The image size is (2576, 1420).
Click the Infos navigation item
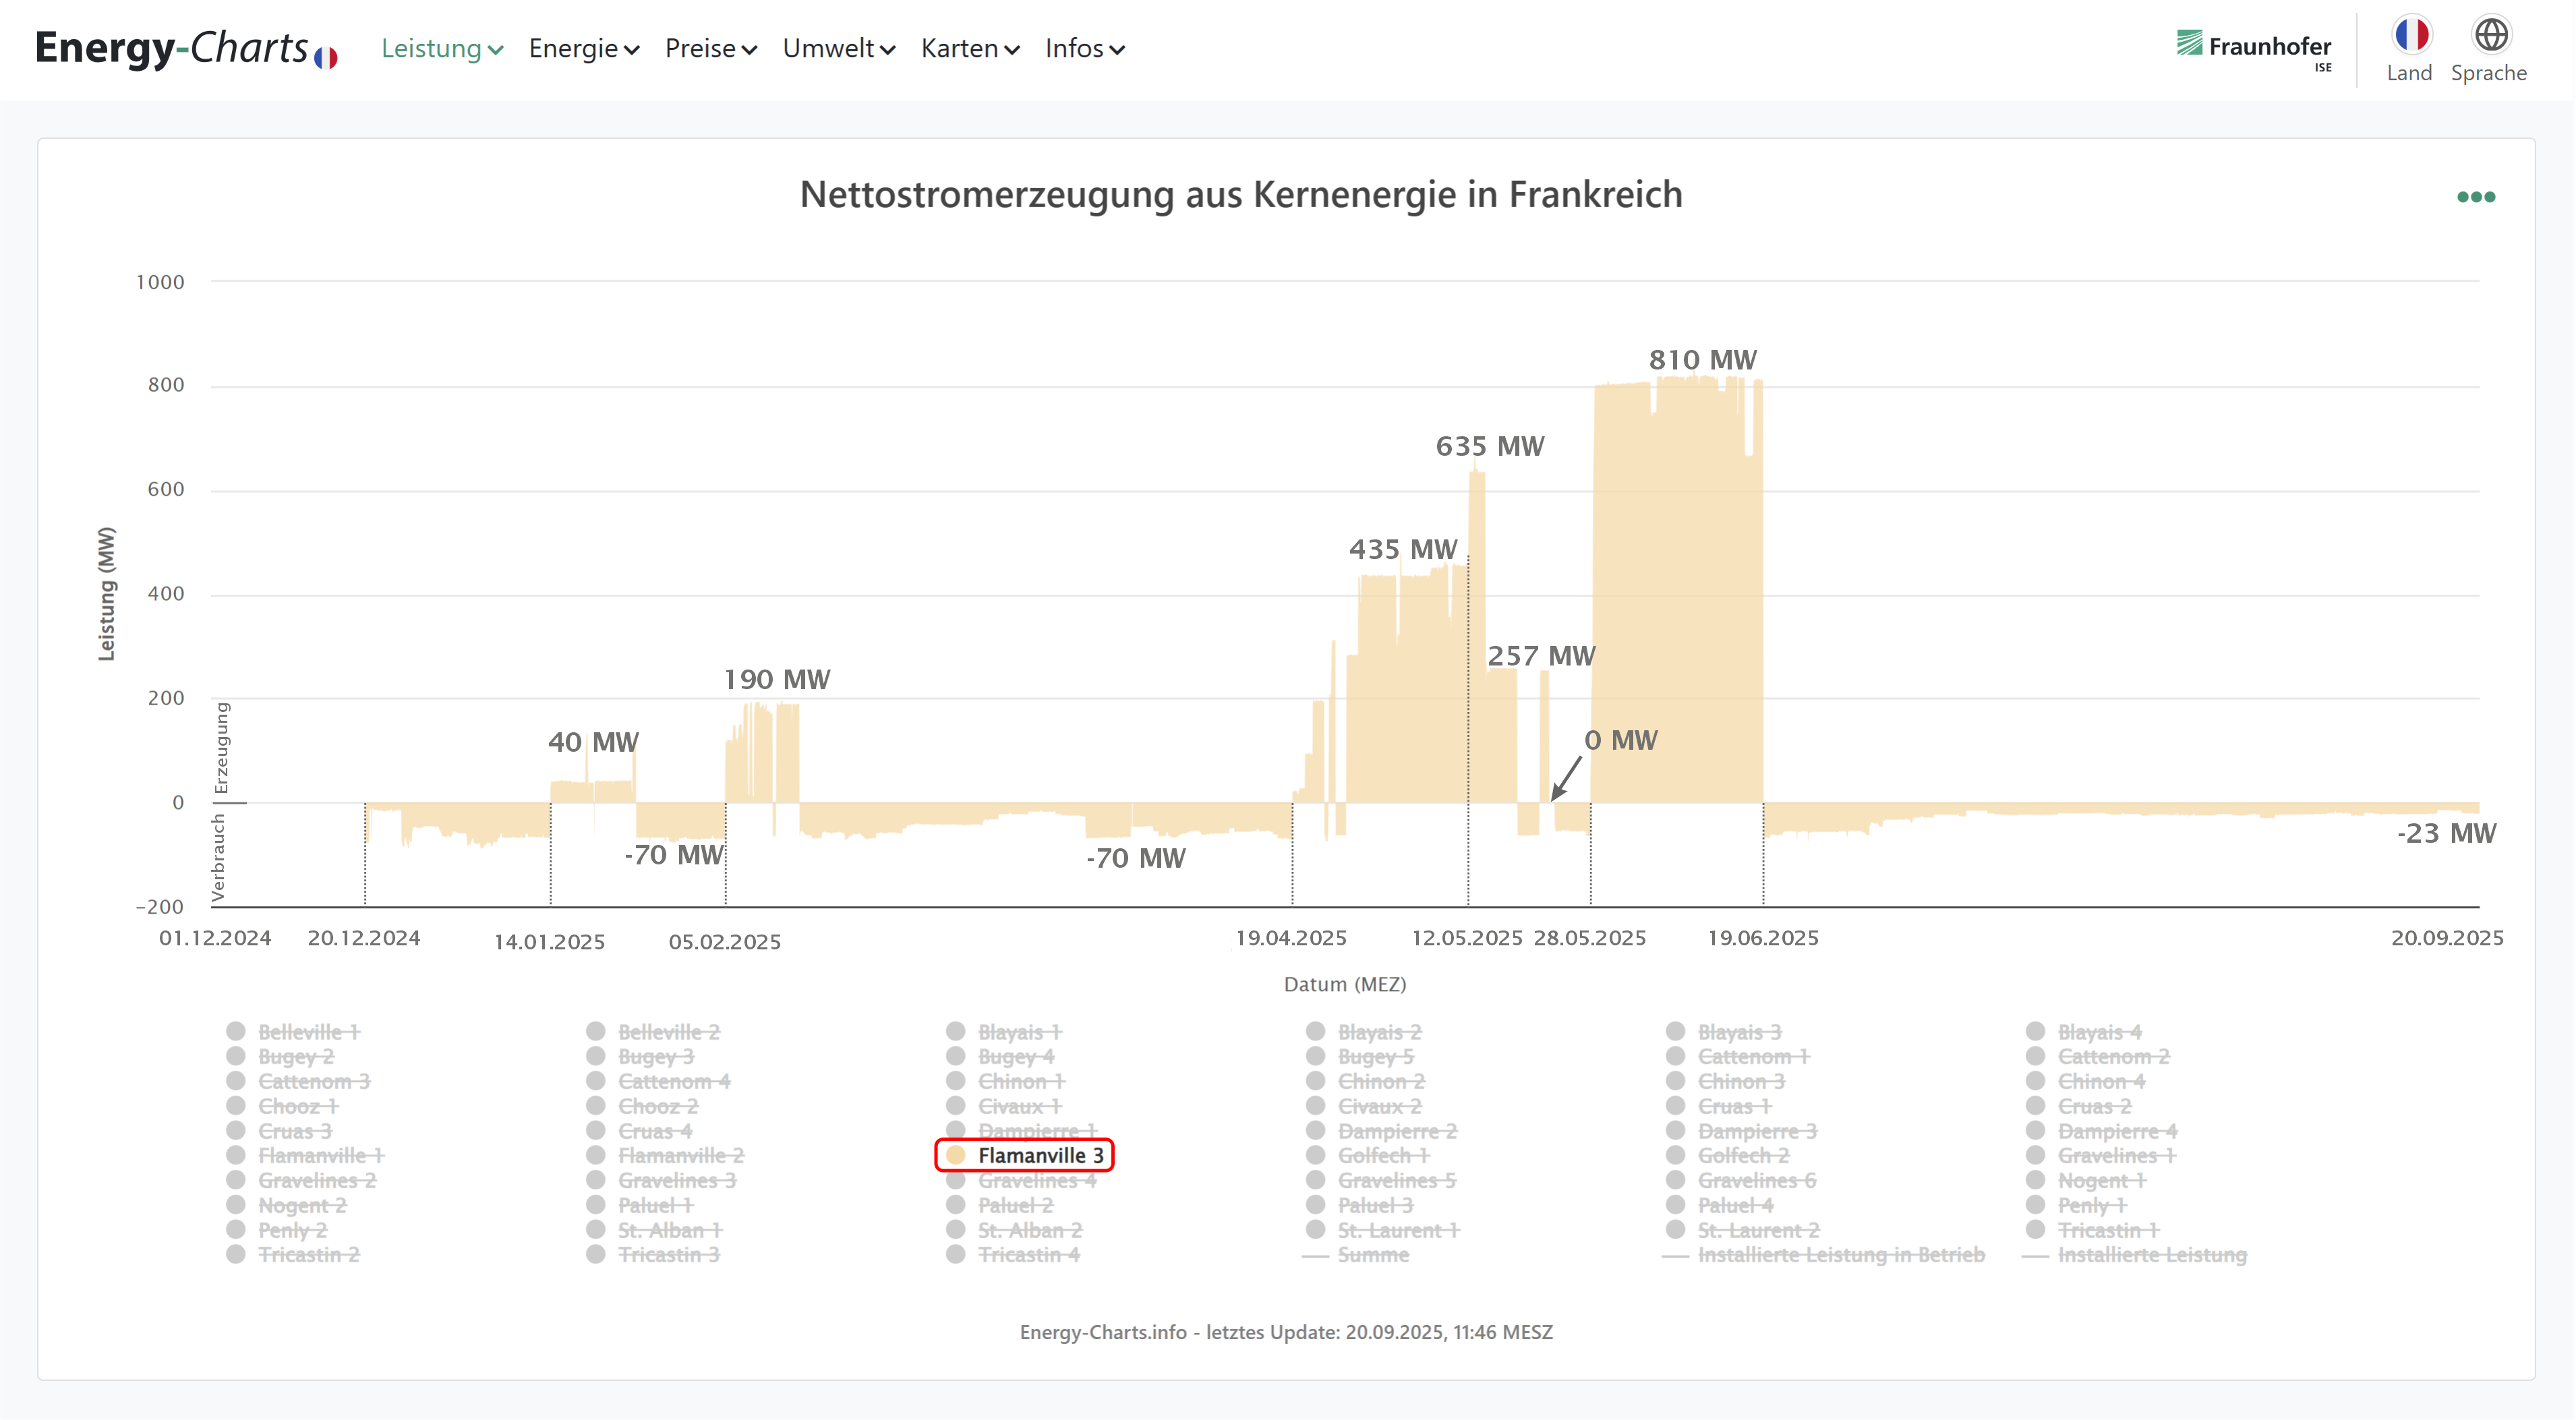1084,48
